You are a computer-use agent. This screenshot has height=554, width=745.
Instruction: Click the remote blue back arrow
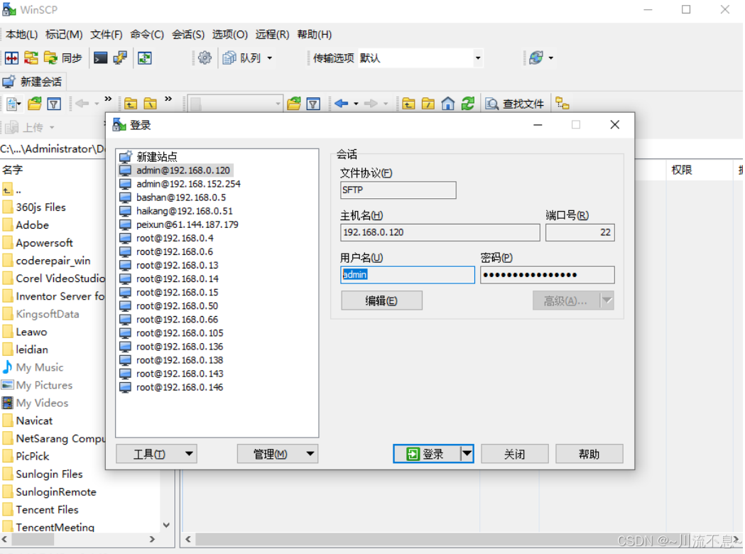(x=341, y=103)
